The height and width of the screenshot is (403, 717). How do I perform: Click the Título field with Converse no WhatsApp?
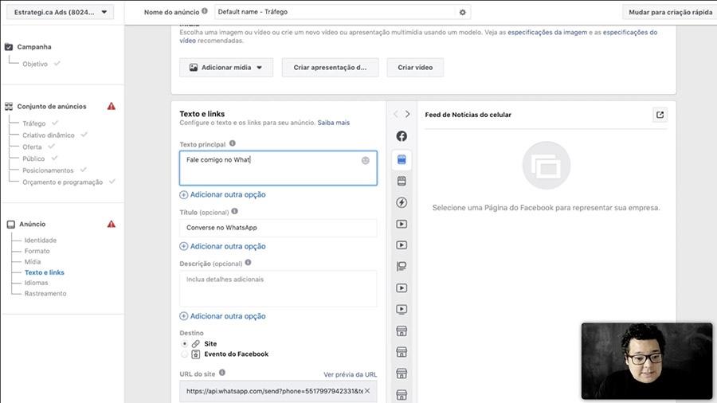pyautogui.click(x=278, y=228)
